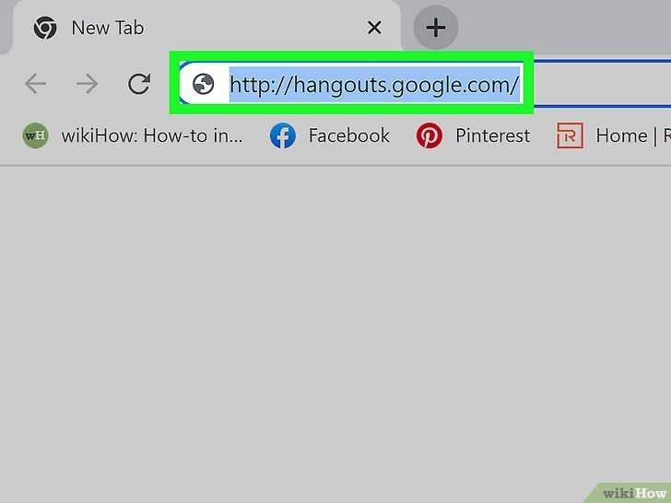The height and width of the screenshot is (503, 671).
Task: Click the wikiHow watermark in the corner
Action: 633,493
